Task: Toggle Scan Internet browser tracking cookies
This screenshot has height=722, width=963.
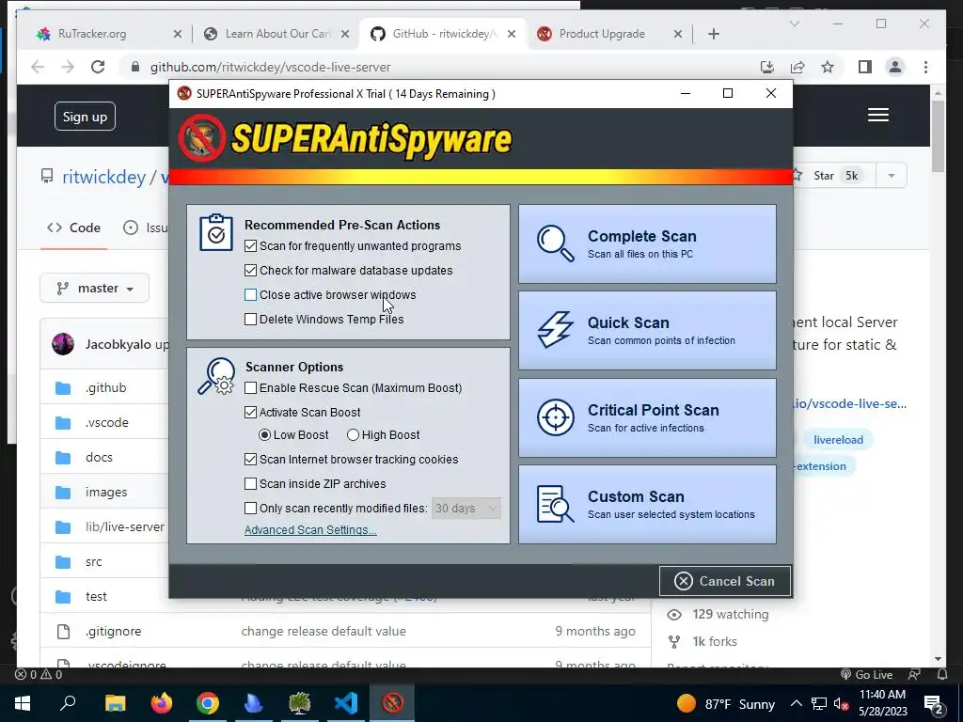Action: [x=250, y=459]
